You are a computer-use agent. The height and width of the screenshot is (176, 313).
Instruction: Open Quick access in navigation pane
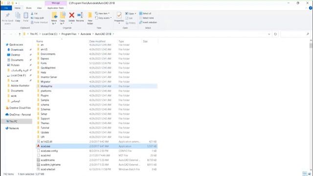point(14,44)
